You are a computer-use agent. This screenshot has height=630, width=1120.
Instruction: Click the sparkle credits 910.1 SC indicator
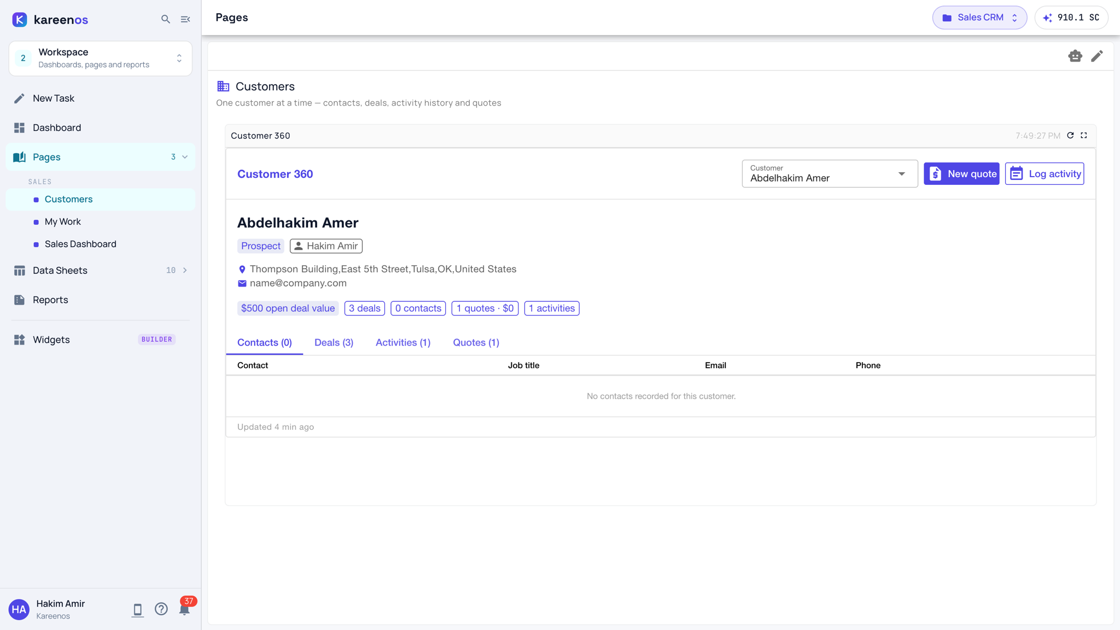click(1071, 17)
